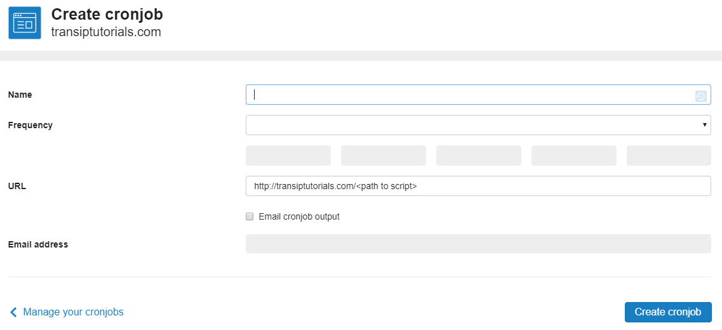Image resolution: width=722 pixels, height=330 pixels.
Task: Expand the empty Frequency combo box
Action: [x=478, y=125]
